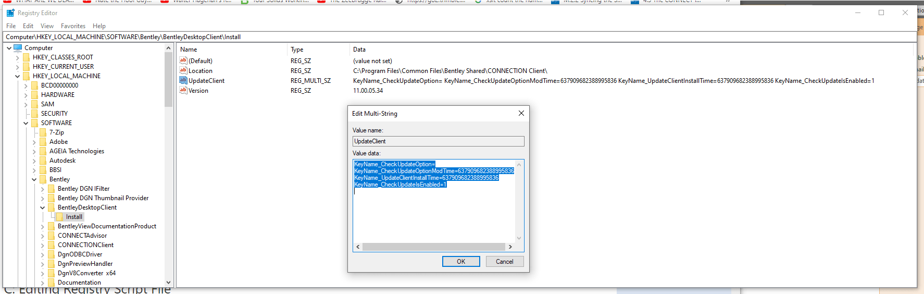Cancel the Edit Multi-String dialog
This screenshot has height=294, width=924.
coord(505,262)
